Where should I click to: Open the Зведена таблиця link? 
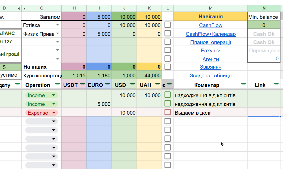(x=211, y=76)
